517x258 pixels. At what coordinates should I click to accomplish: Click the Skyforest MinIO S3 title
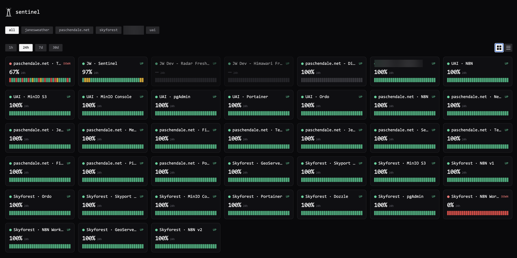[x=402, y=163]
